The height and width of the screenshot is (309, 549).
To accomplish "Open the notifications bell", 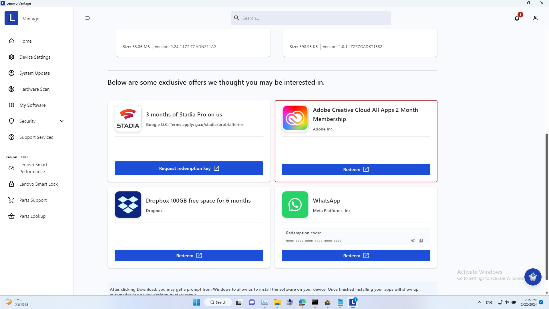I will 517,18.
